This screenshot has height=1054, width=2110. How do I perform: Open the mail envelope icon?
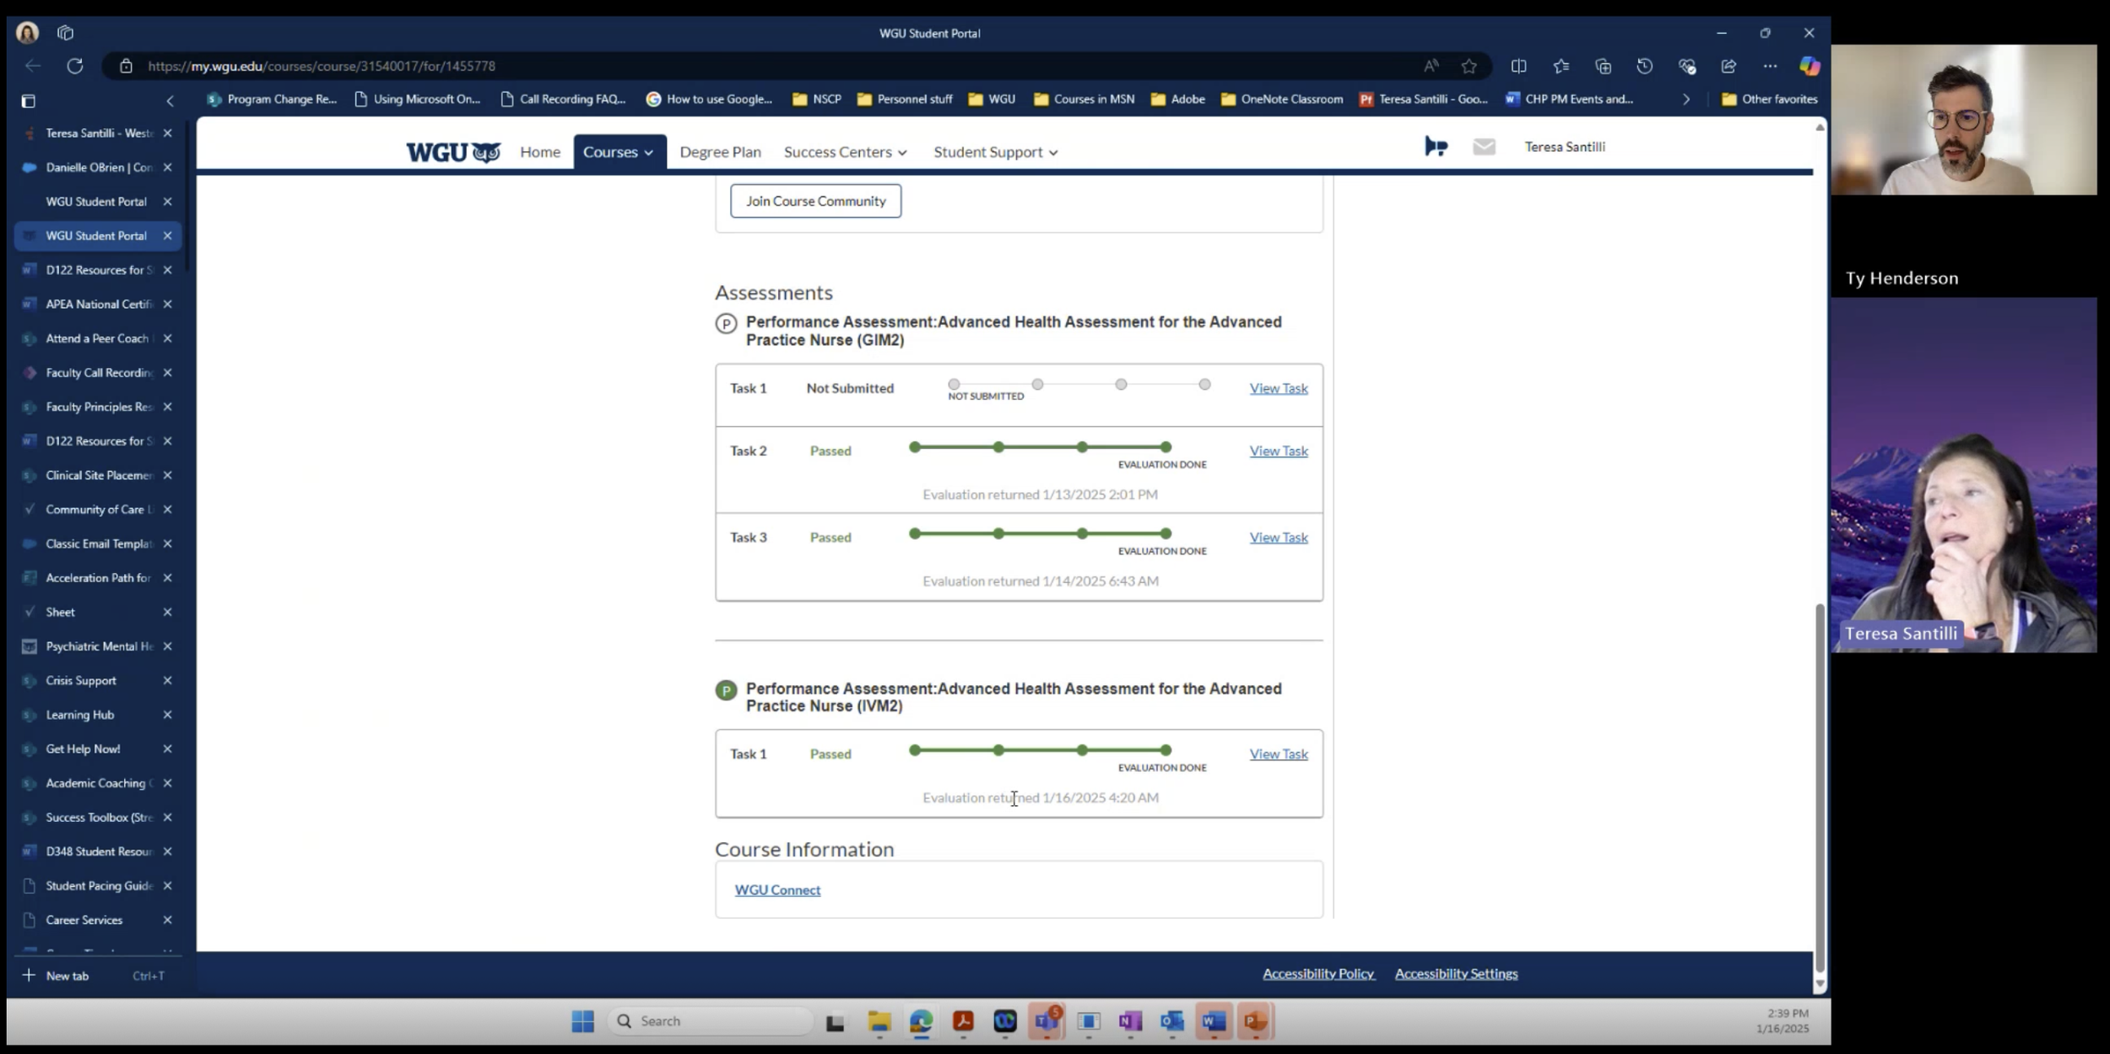point(1484,147)
